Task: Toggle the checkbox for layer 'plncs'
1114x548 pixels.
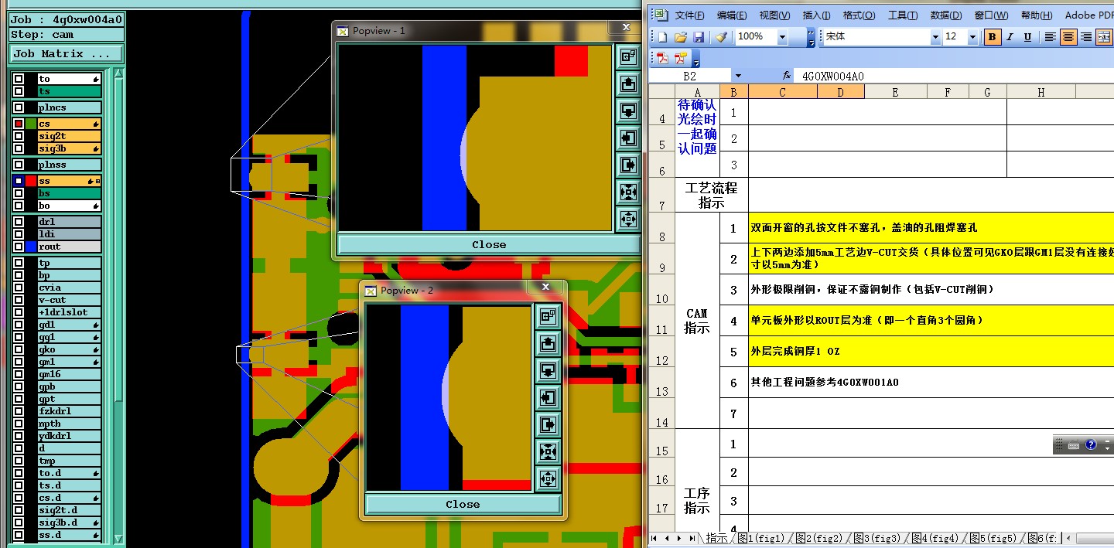Action: [x=19, y=107]
